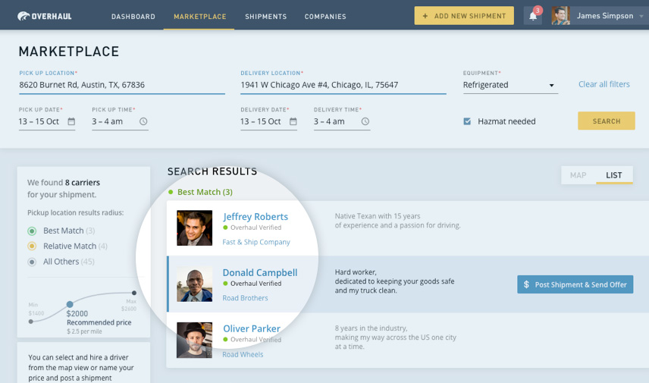649x383 pixels.
Task: Open the notifications bell
Action: 533,16
